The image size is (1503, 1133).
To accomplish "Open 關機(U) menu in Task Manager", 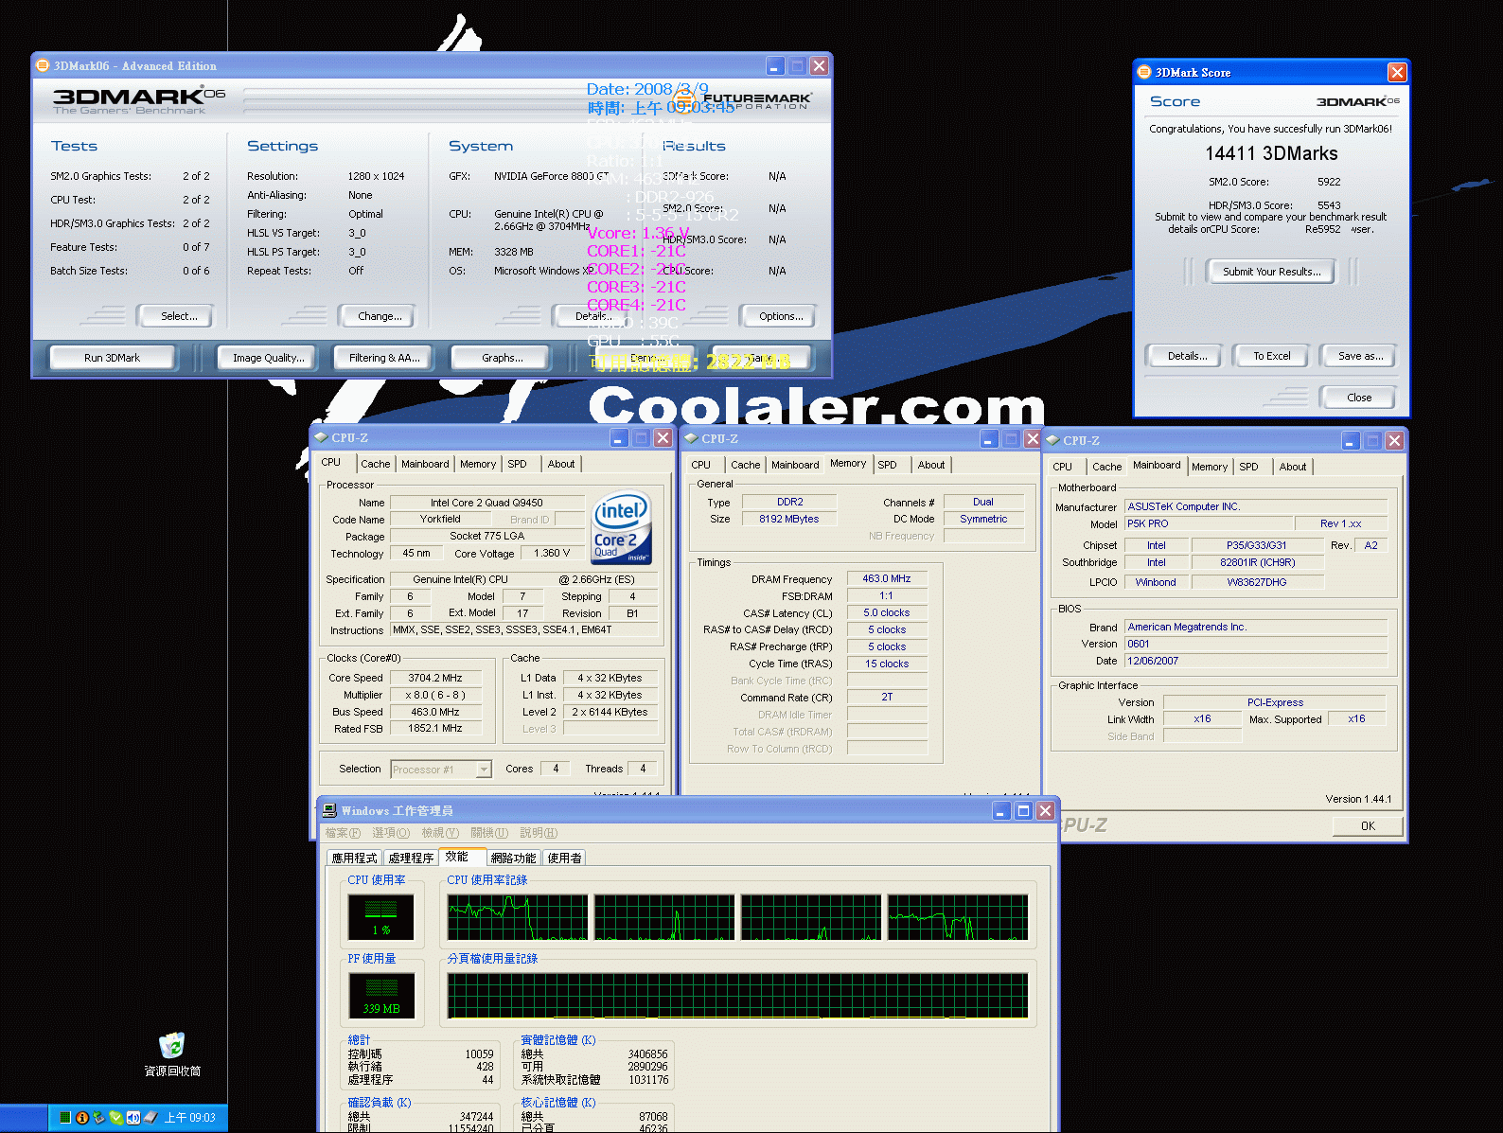I will 489,833.
